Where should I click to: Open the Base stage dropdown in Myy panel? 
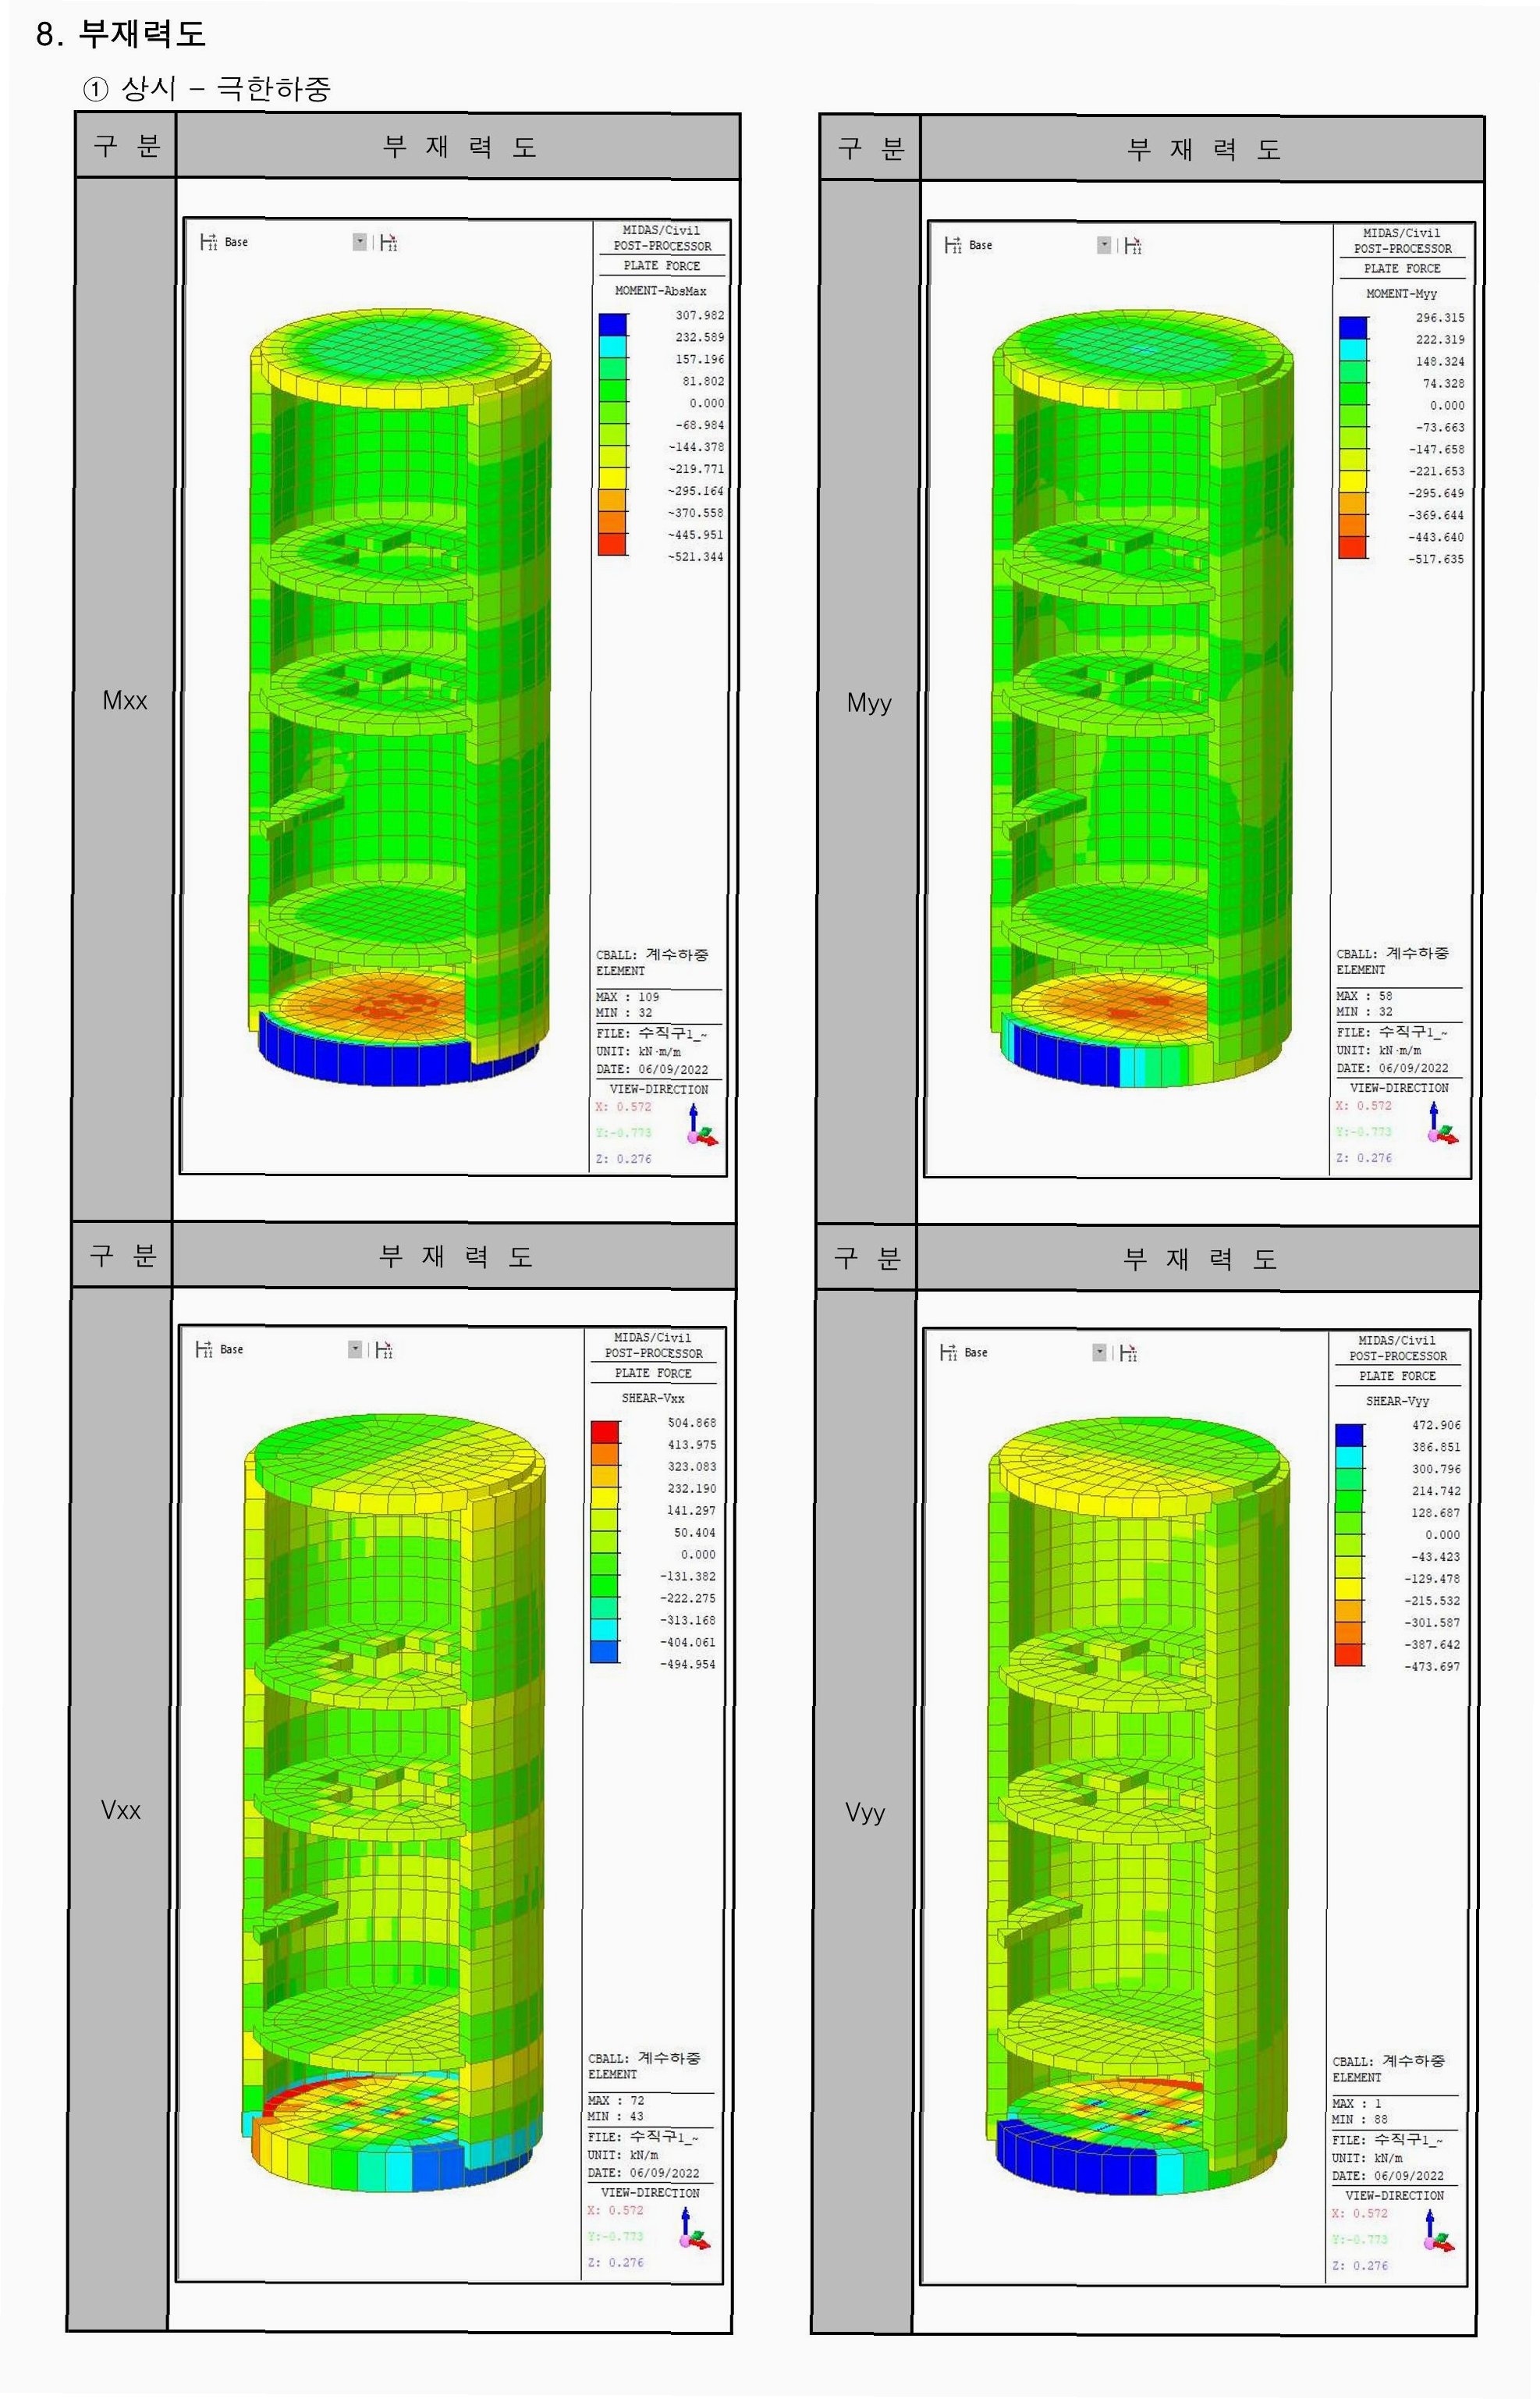click(1104, 245)
